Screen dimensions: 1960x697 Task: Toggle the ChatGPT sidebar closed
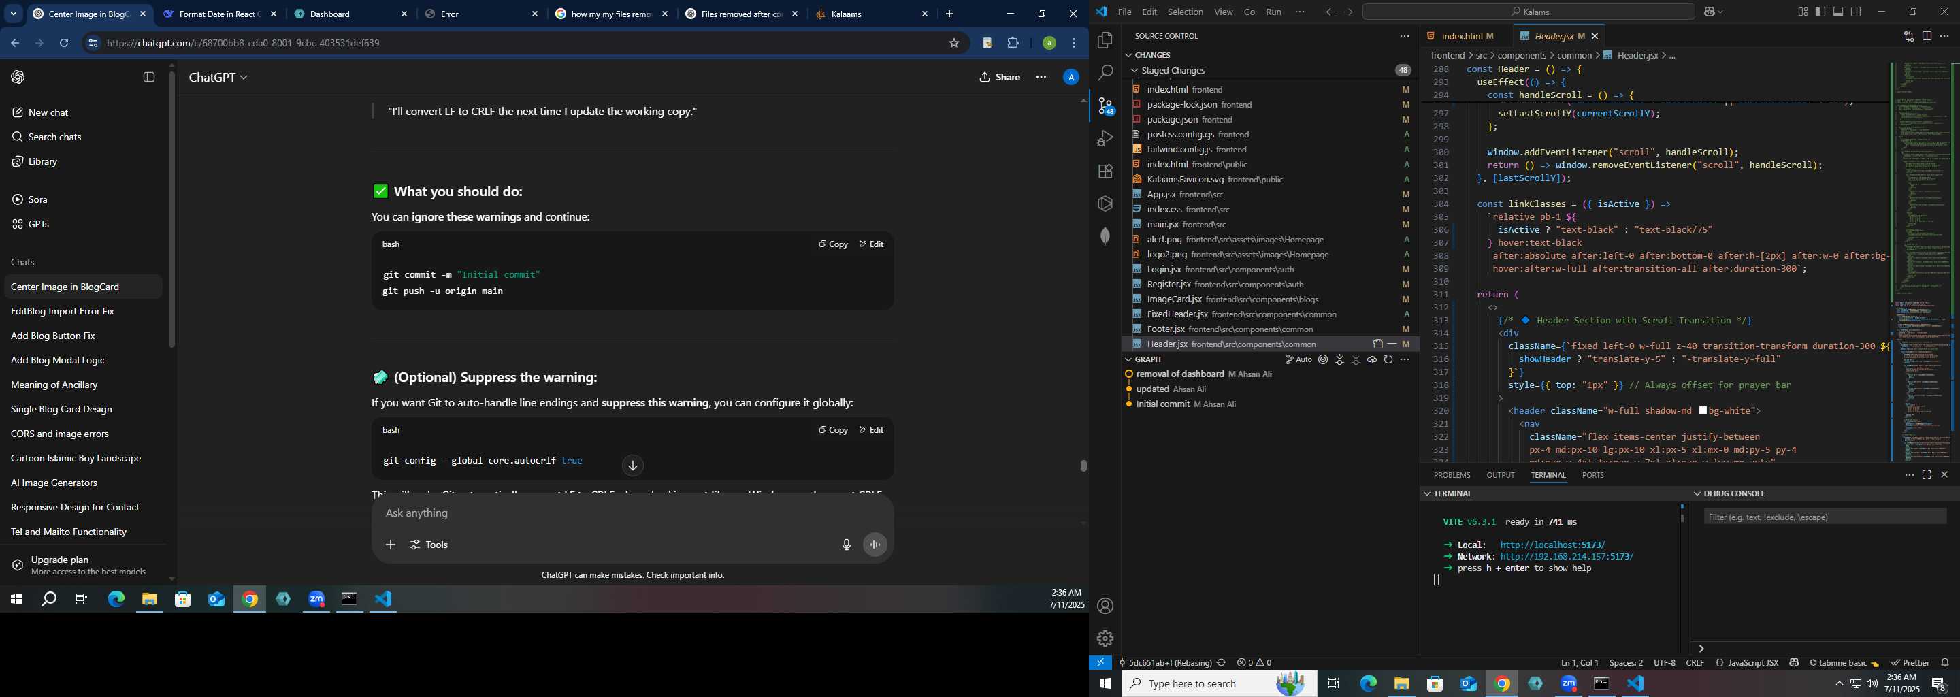point(149,77)
